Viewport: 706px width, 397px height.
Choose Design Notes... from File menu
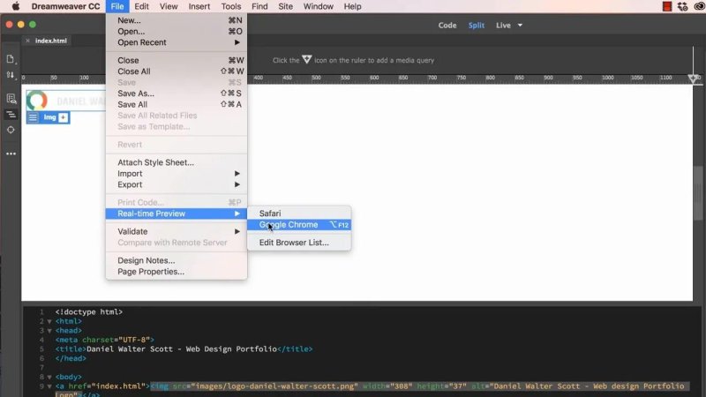(176, 260)
